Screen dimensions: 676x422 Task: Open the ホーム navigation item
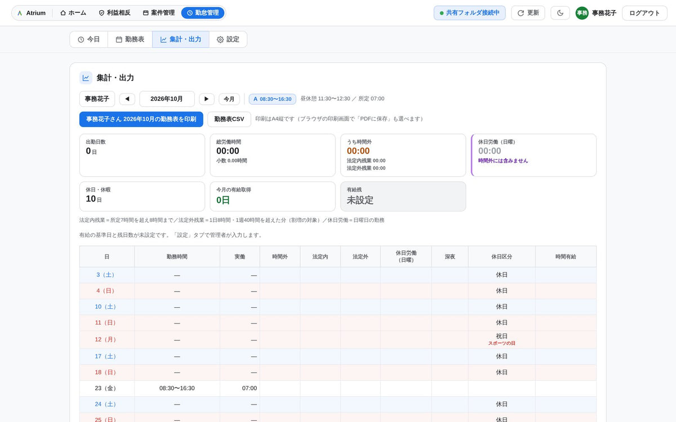pyautogui.click(x=73, y=13)
